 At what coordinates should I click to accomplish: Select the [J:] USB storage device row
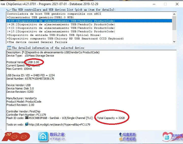pyautogui.click(x=89, y=31)
